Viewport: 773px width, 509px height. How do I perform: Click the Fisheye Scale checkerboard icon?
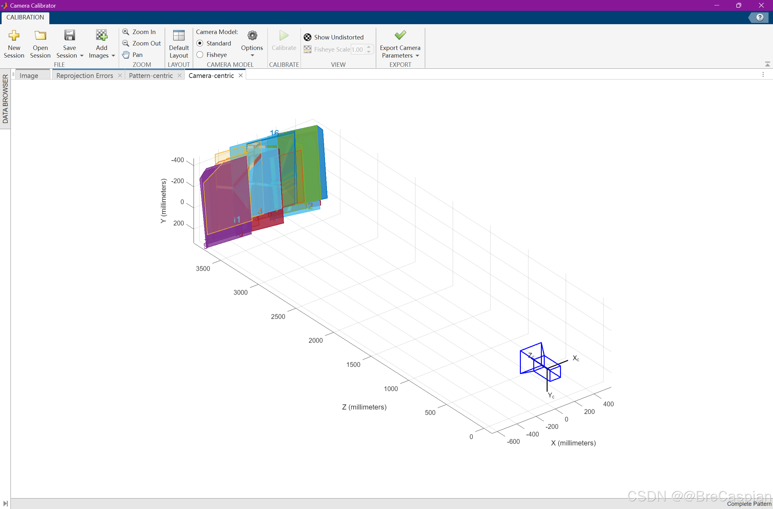click(x=307, y=49)
